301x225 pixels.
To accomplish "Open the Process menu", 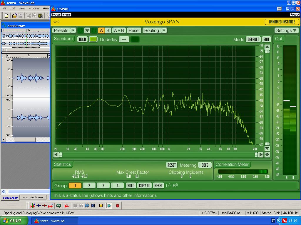I will click(34, 8).
